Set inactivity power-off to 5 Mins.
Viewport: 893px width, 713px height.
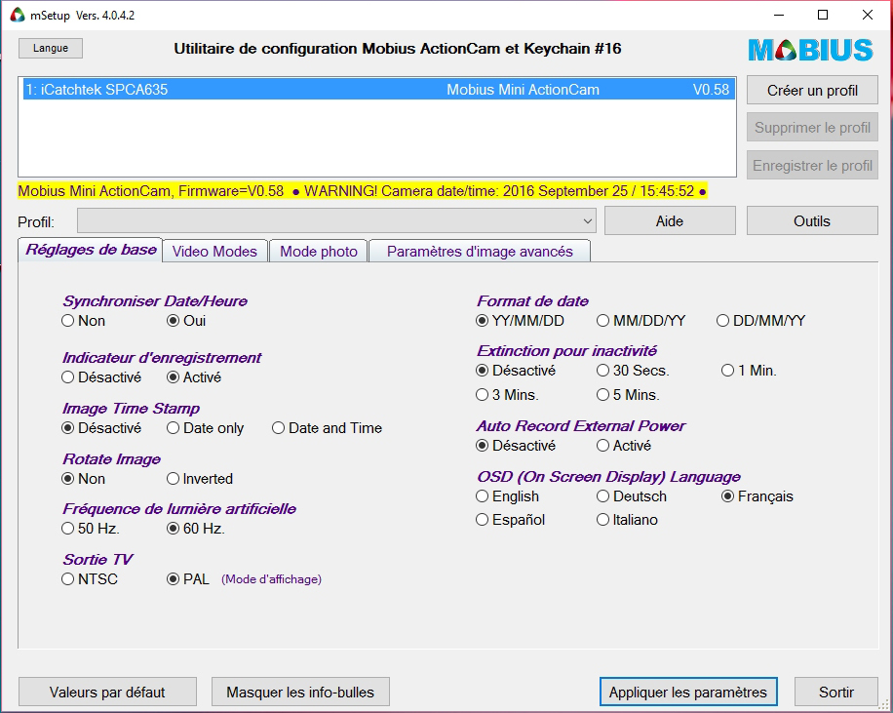click(x=628, y=394)
